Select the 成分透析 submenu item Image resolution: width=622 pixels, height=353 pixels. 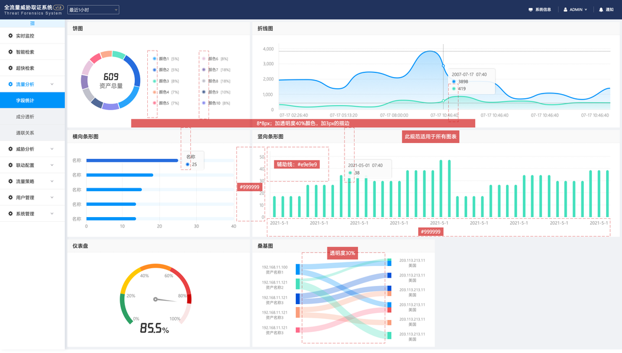(x=32, y=116)
